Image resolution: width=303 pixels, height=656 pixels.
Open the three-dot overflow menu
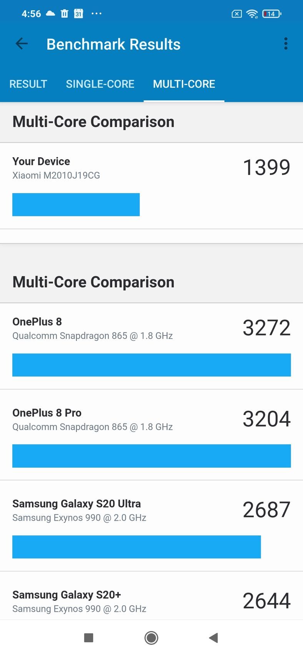pos(285,44)
